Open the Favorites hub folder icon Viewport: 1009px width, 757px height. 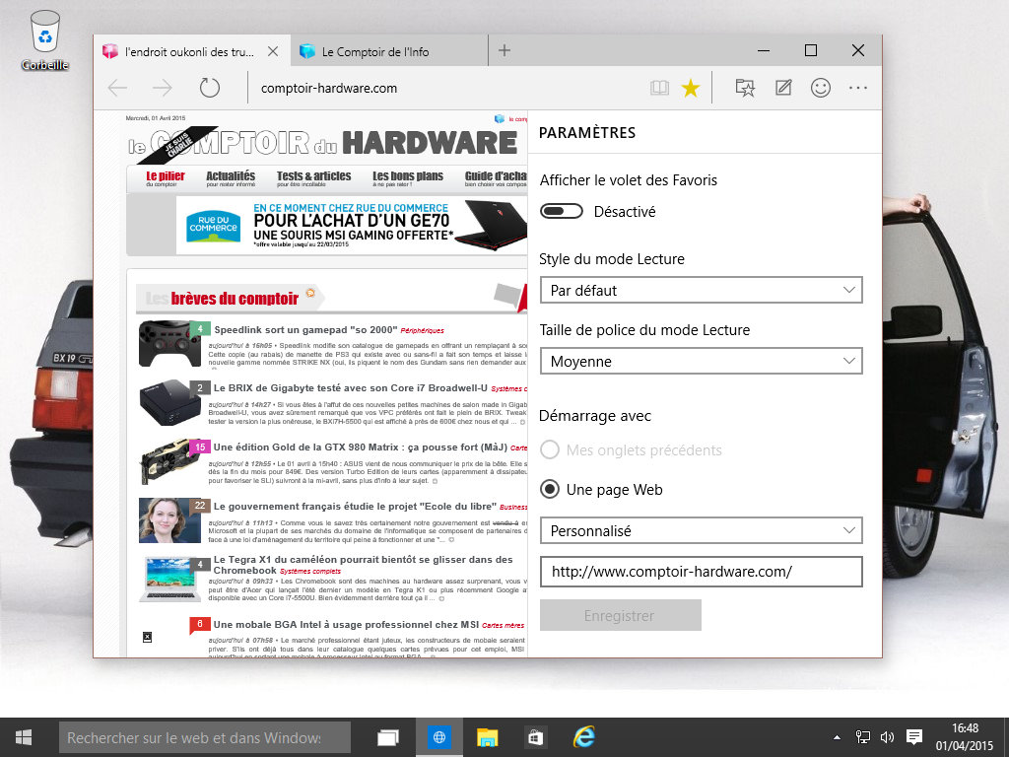pos(746,88)
